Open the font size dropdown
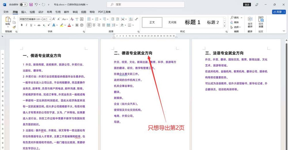Image resolution: width=288 pixels, height=150 pixels. (50, 19)
